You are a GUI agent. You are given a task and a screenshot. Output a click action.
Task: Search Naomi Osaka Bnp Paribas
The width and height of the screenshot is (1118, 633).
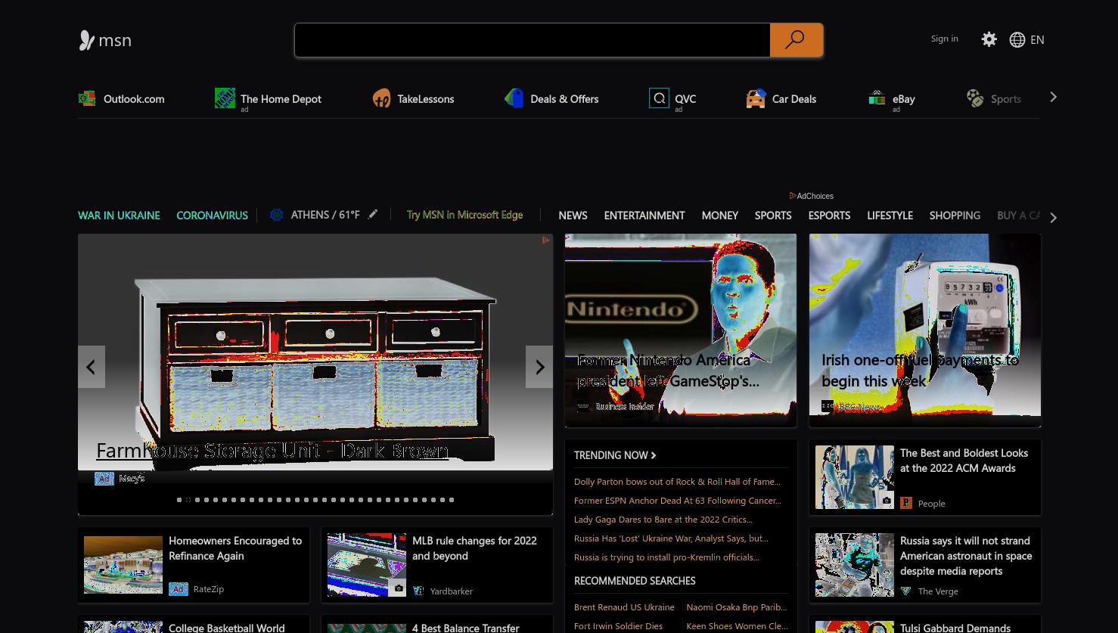point(736,607)
